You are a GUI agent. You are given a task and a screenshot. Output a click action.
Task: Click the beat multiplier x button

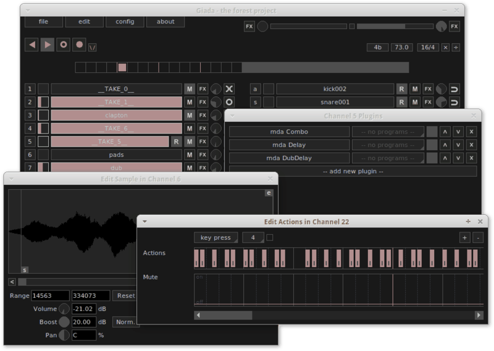point(445,48)
